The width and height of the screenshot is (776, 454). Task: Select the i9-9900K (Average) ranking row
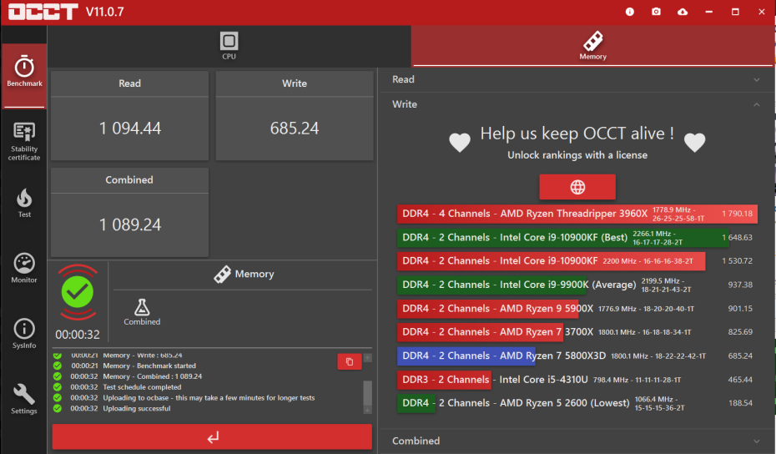[x=577, y=285]
